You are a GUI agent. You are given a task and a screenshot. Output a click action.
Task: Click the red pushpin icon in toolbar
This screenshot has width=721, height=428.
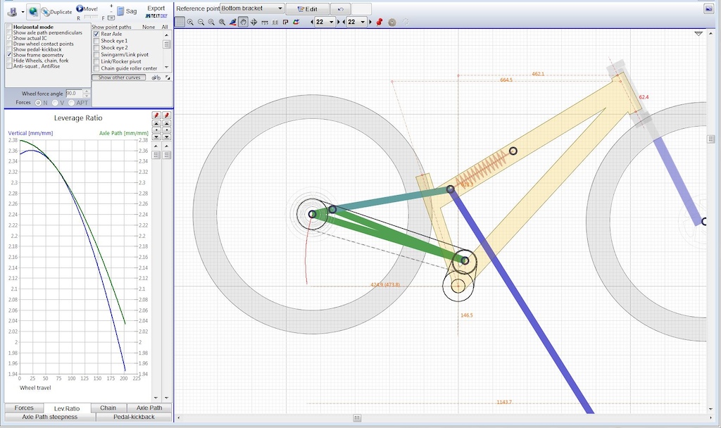click(380, 23)
